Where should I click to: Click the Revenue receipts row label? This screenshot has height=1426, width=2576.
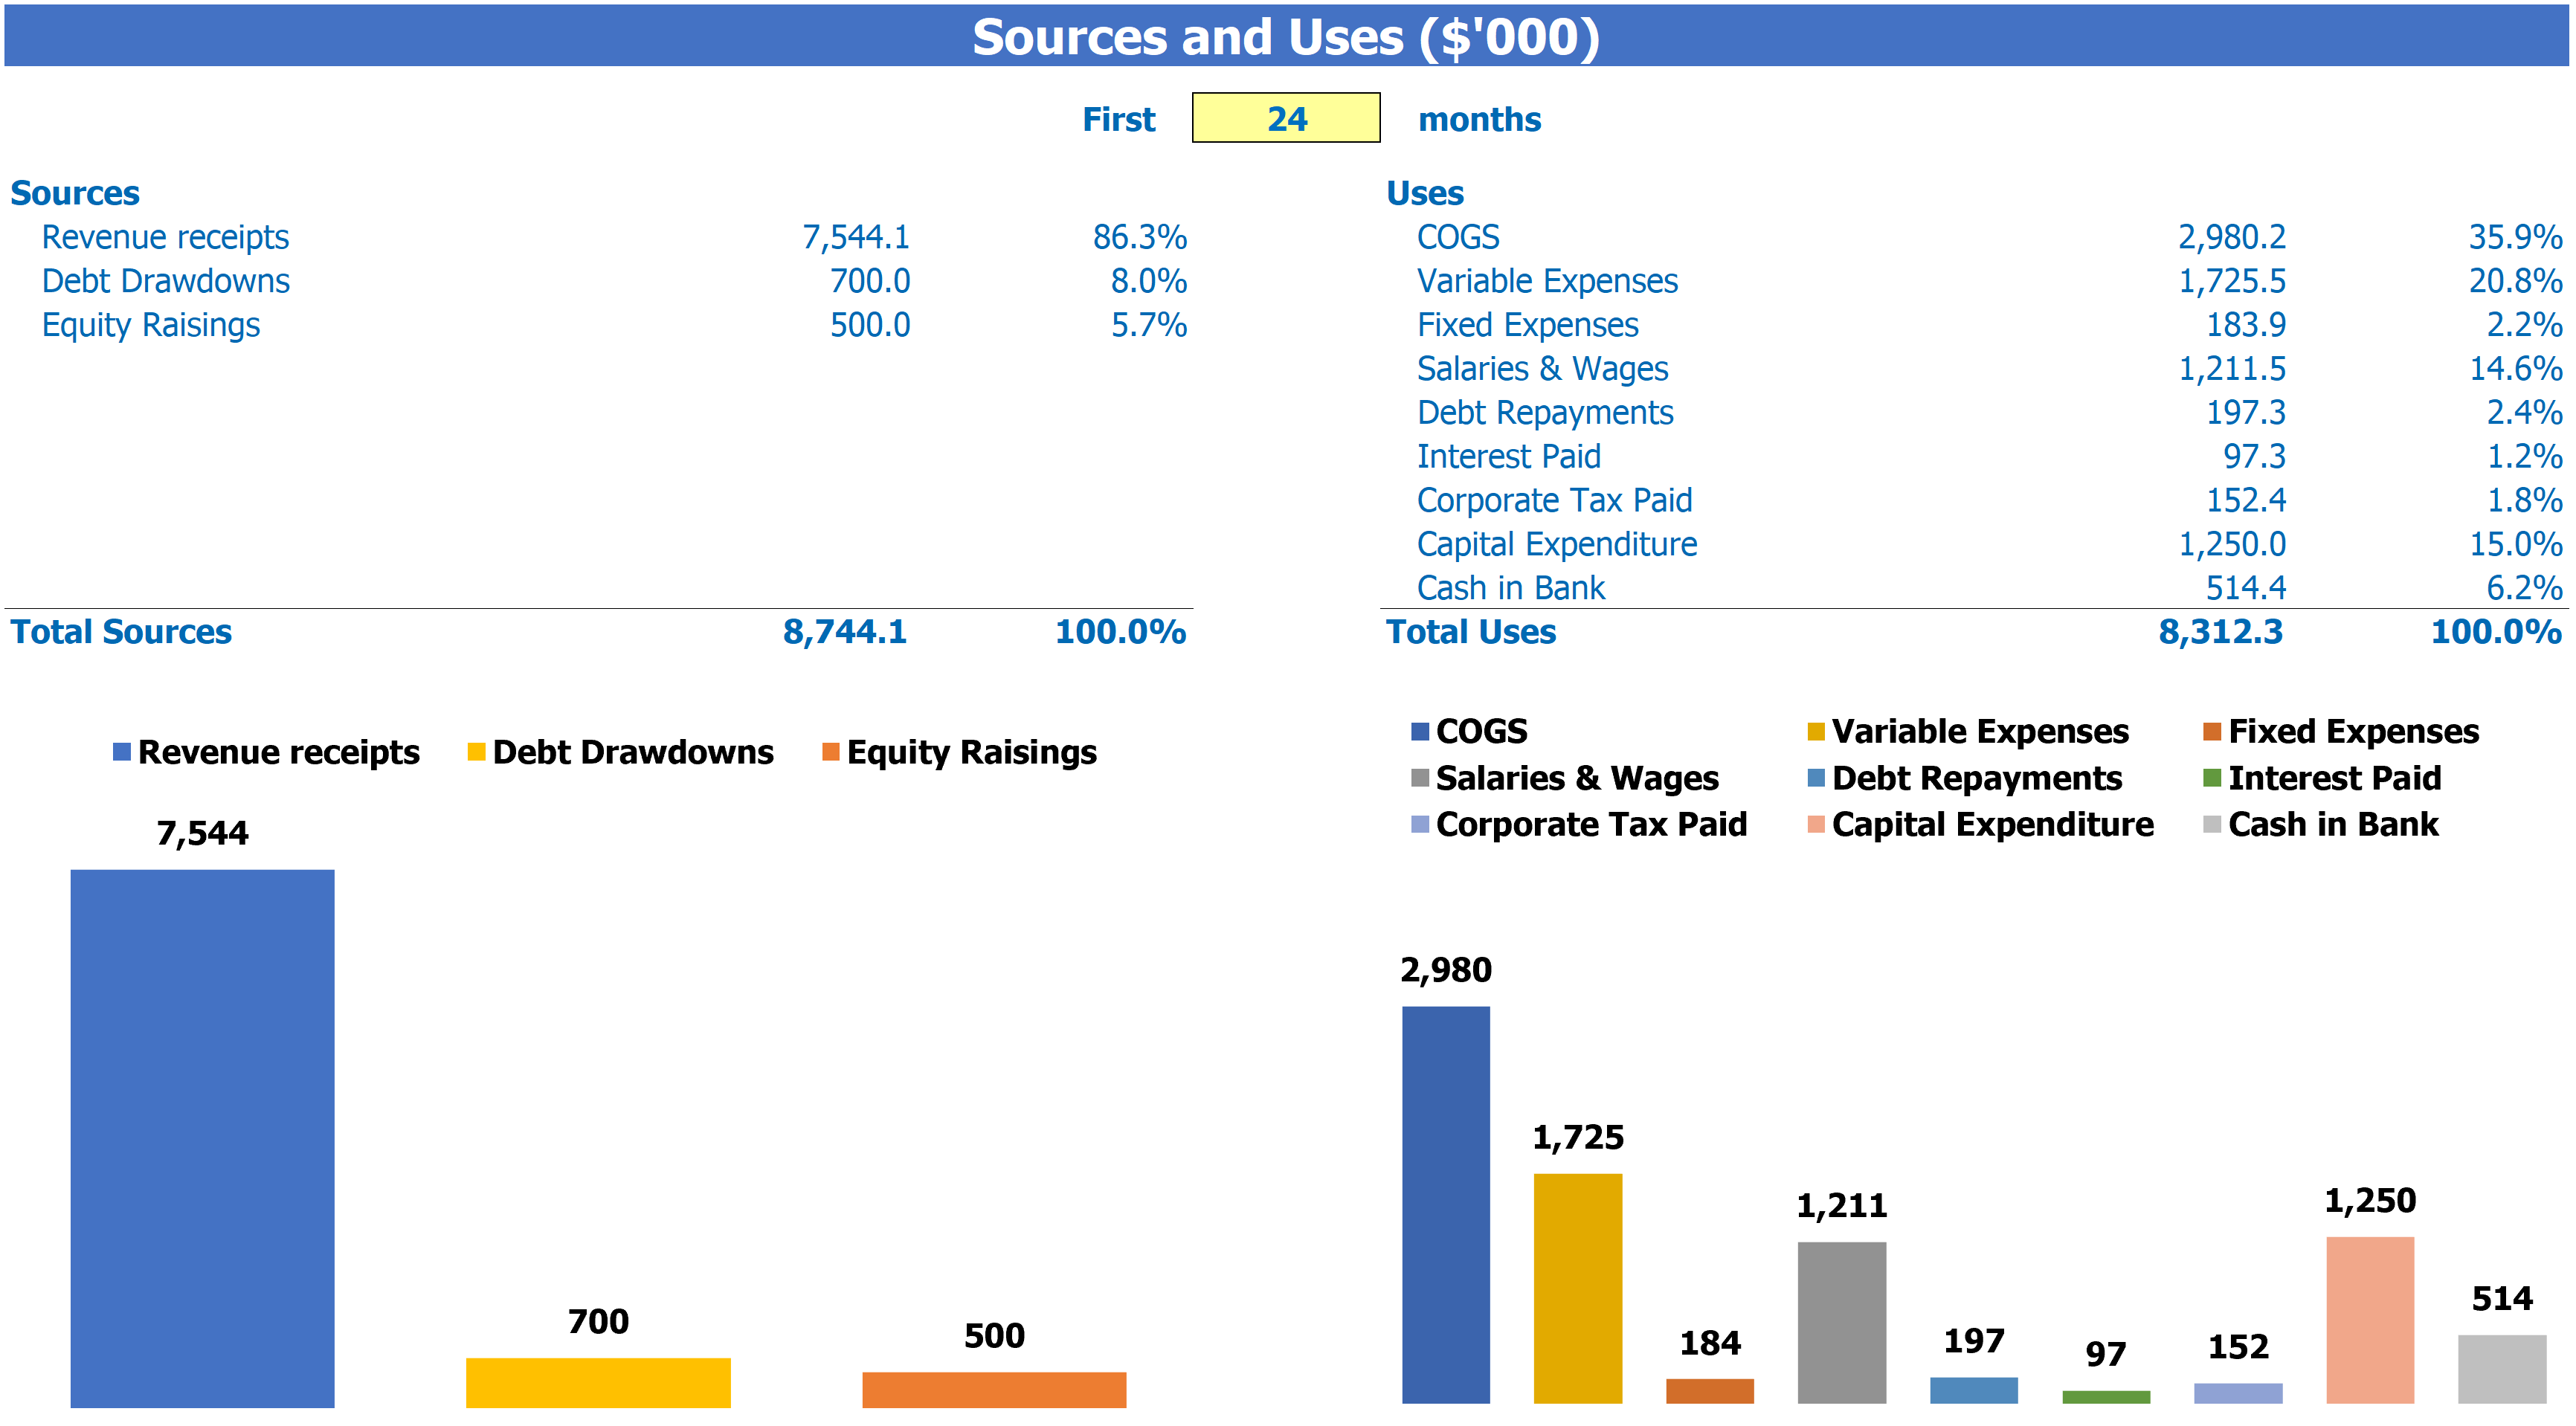click(165, 237)
